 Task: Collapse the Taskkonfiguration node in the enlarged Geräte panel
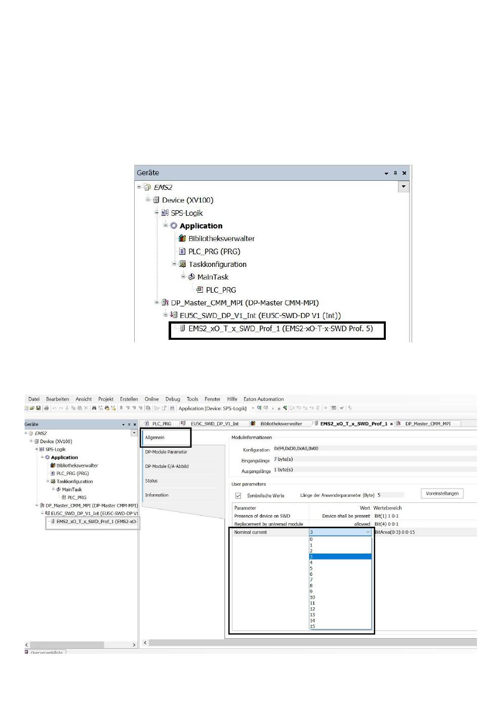(x=174, y=264)
